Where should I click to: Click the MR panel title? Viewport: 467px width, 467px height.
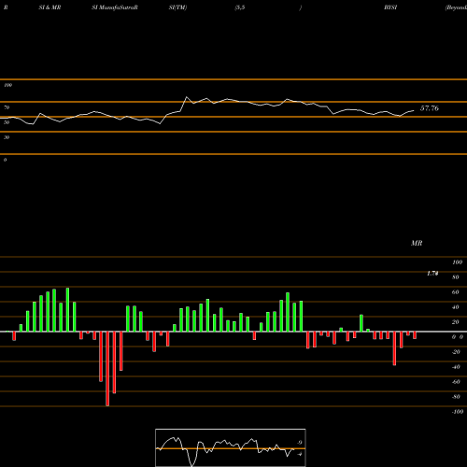click(417, 243)
